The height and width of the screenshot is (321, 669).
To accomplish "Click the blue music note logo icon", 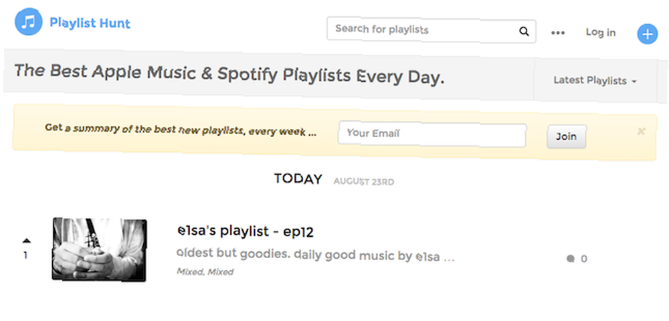I will (x=29, y=22).
